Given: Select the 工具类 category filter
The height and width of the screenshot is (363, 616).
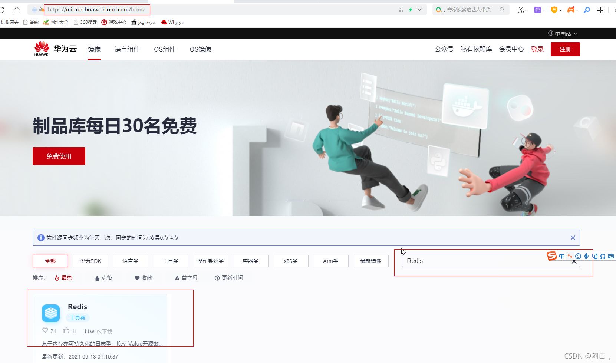Looking at the screenshot, I should coord(171,261).
